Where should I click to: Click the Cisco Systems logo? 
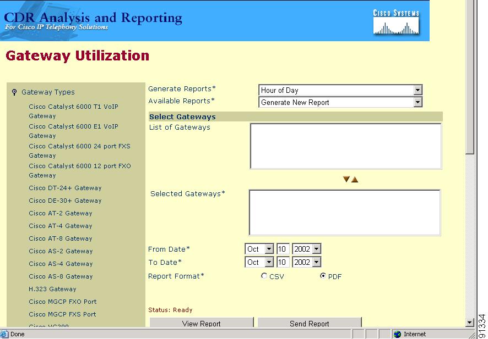point(396,22)
